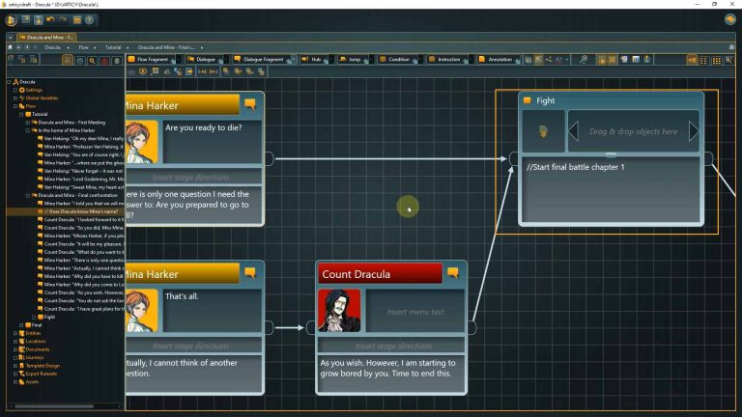Click the undo arrow icon
742x417 pixels.
coord(50,20)
